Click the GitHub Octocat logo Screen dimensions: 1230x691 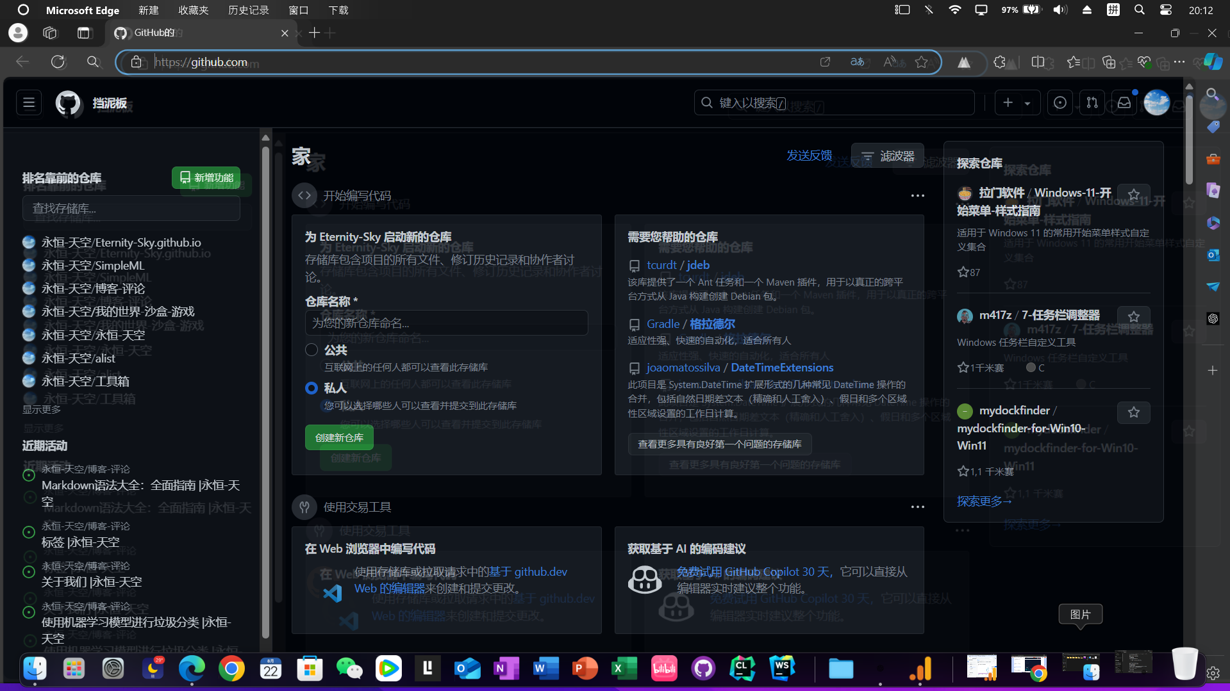pyautogui.click(x=68, y=102)
